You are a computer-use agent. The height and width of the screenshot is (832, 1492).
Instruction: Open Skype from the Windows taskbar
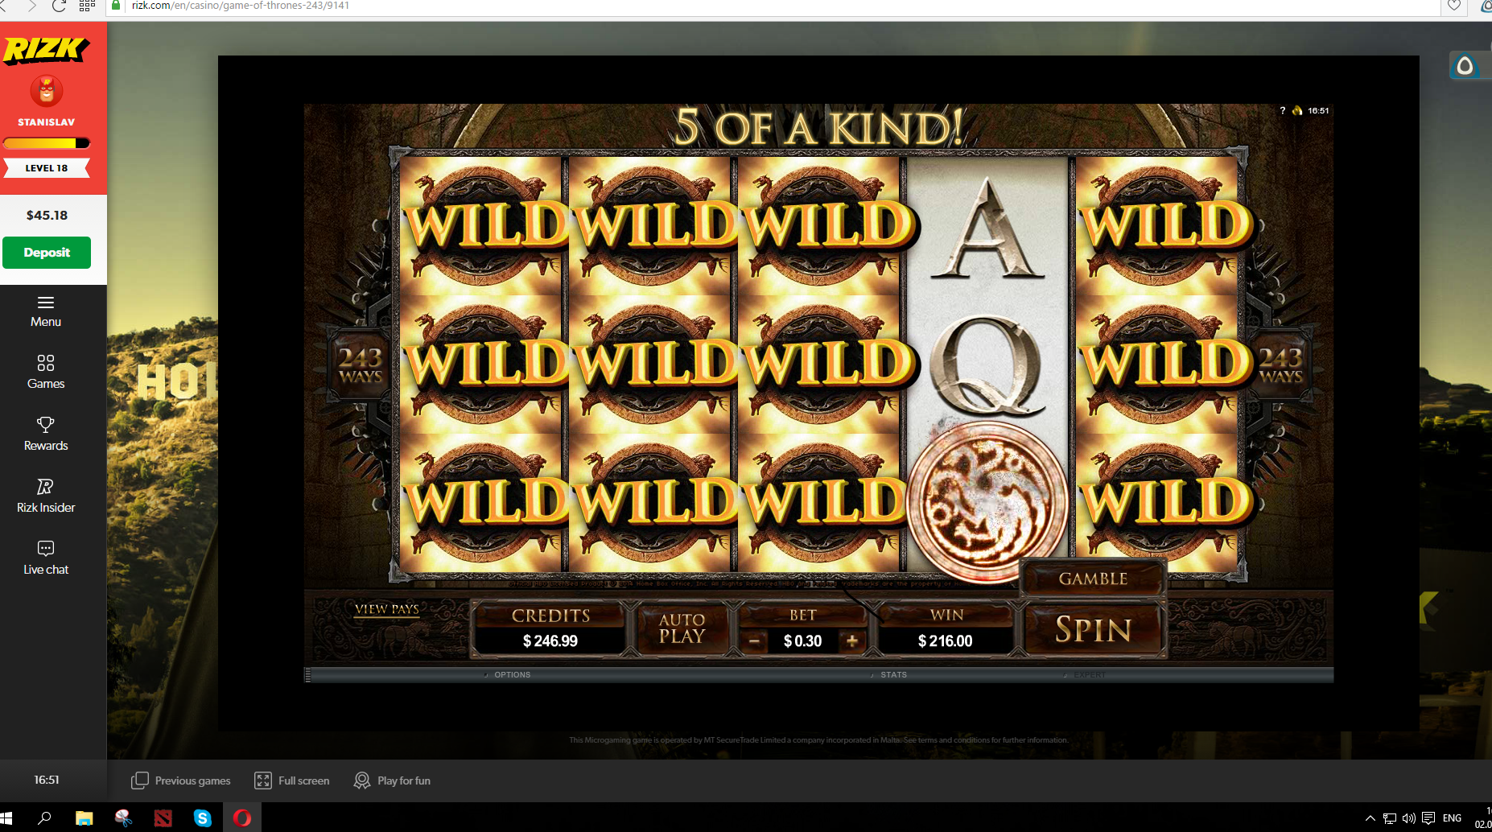(203, 818)
